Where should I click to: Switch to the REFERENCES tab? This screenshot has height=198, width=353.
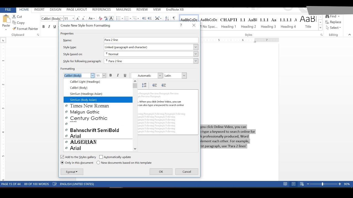tap(101, 9)
